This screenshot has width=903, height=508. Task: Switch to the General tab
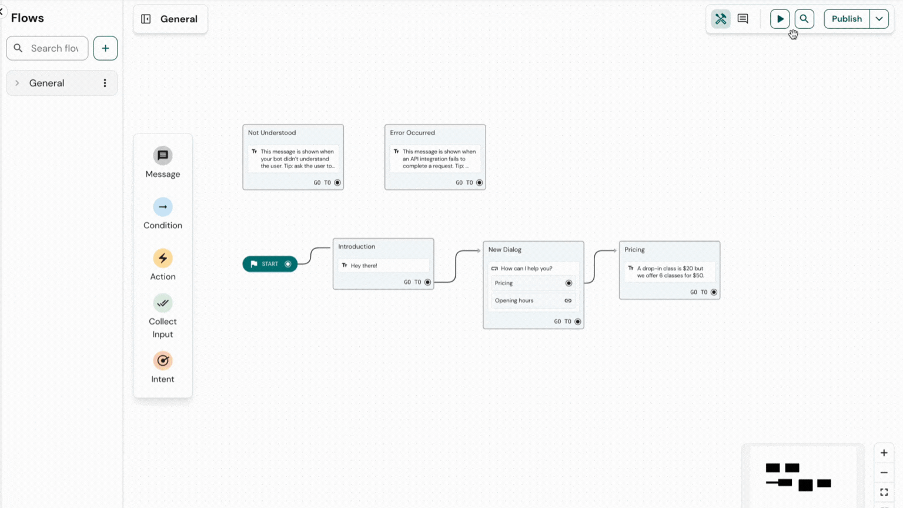click(x=170, y=19)
